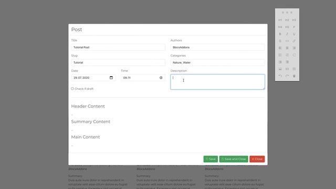Click the Authors field containing BlocsAddons
336x189 pixels.
[217, 47]
